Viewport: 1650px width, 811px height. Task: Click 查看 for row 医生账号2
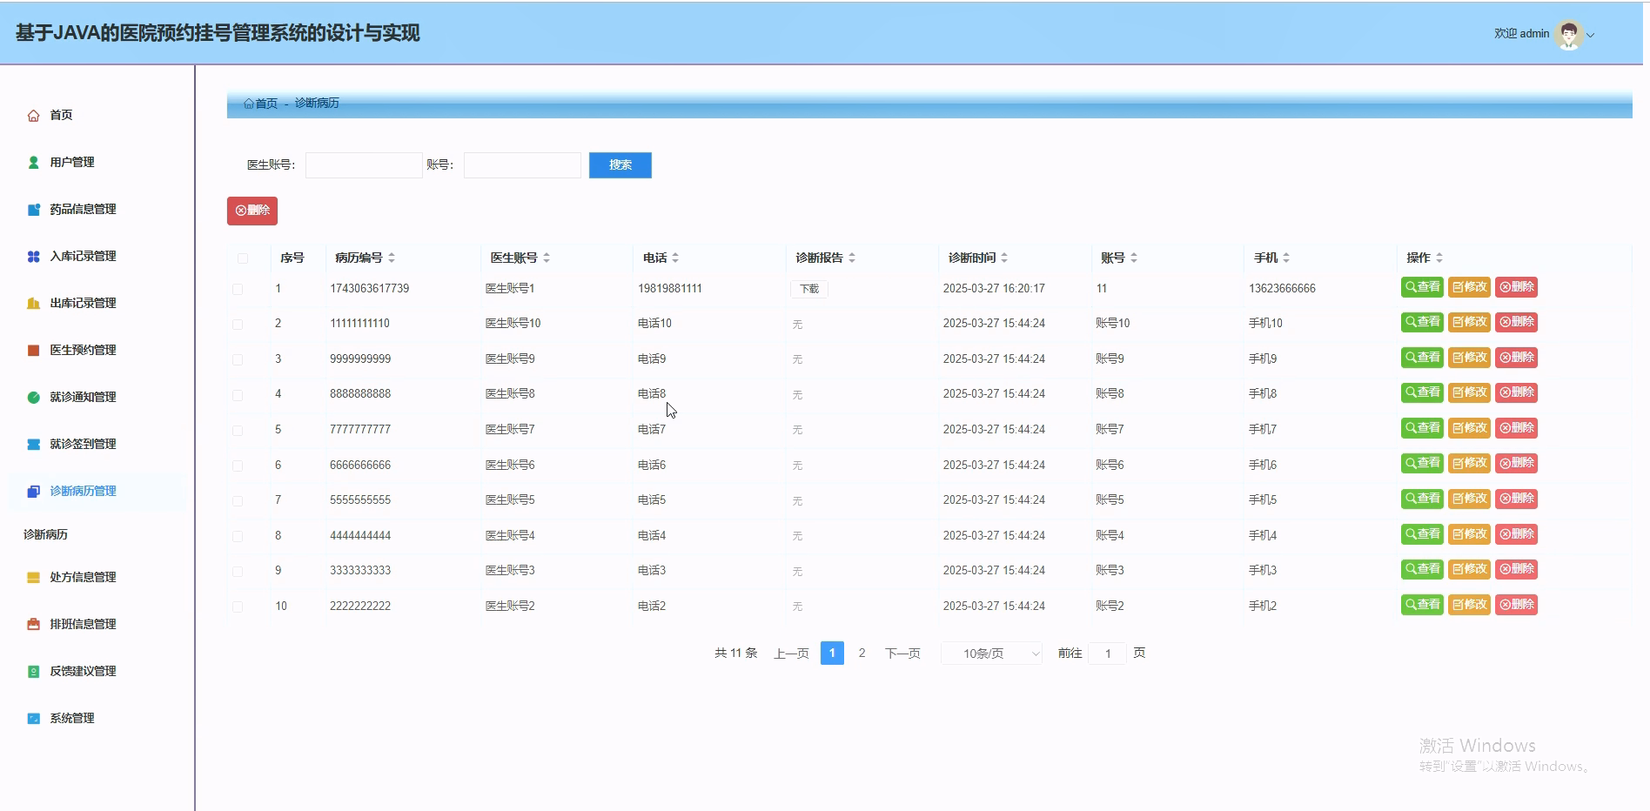pos(1423,605)
